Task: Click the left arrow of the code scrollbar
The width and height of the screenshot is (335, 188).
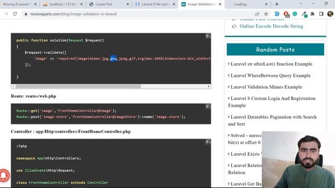Action: (13, 86)
